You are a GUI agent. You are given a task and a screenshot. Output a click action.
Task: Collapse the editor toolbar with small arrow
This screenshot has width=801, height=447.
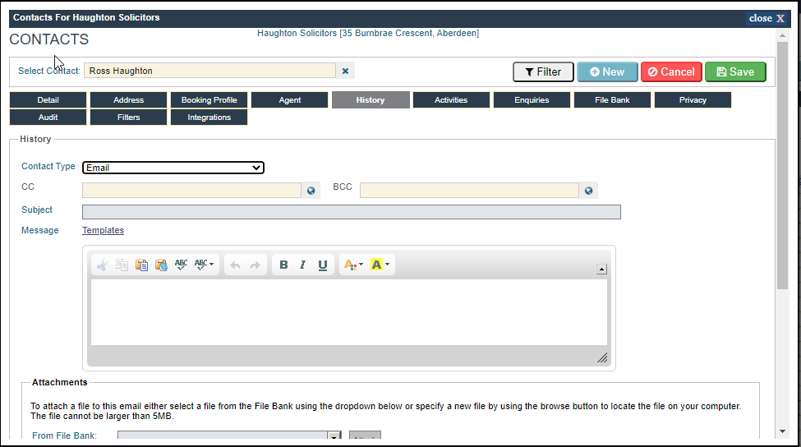601,270
